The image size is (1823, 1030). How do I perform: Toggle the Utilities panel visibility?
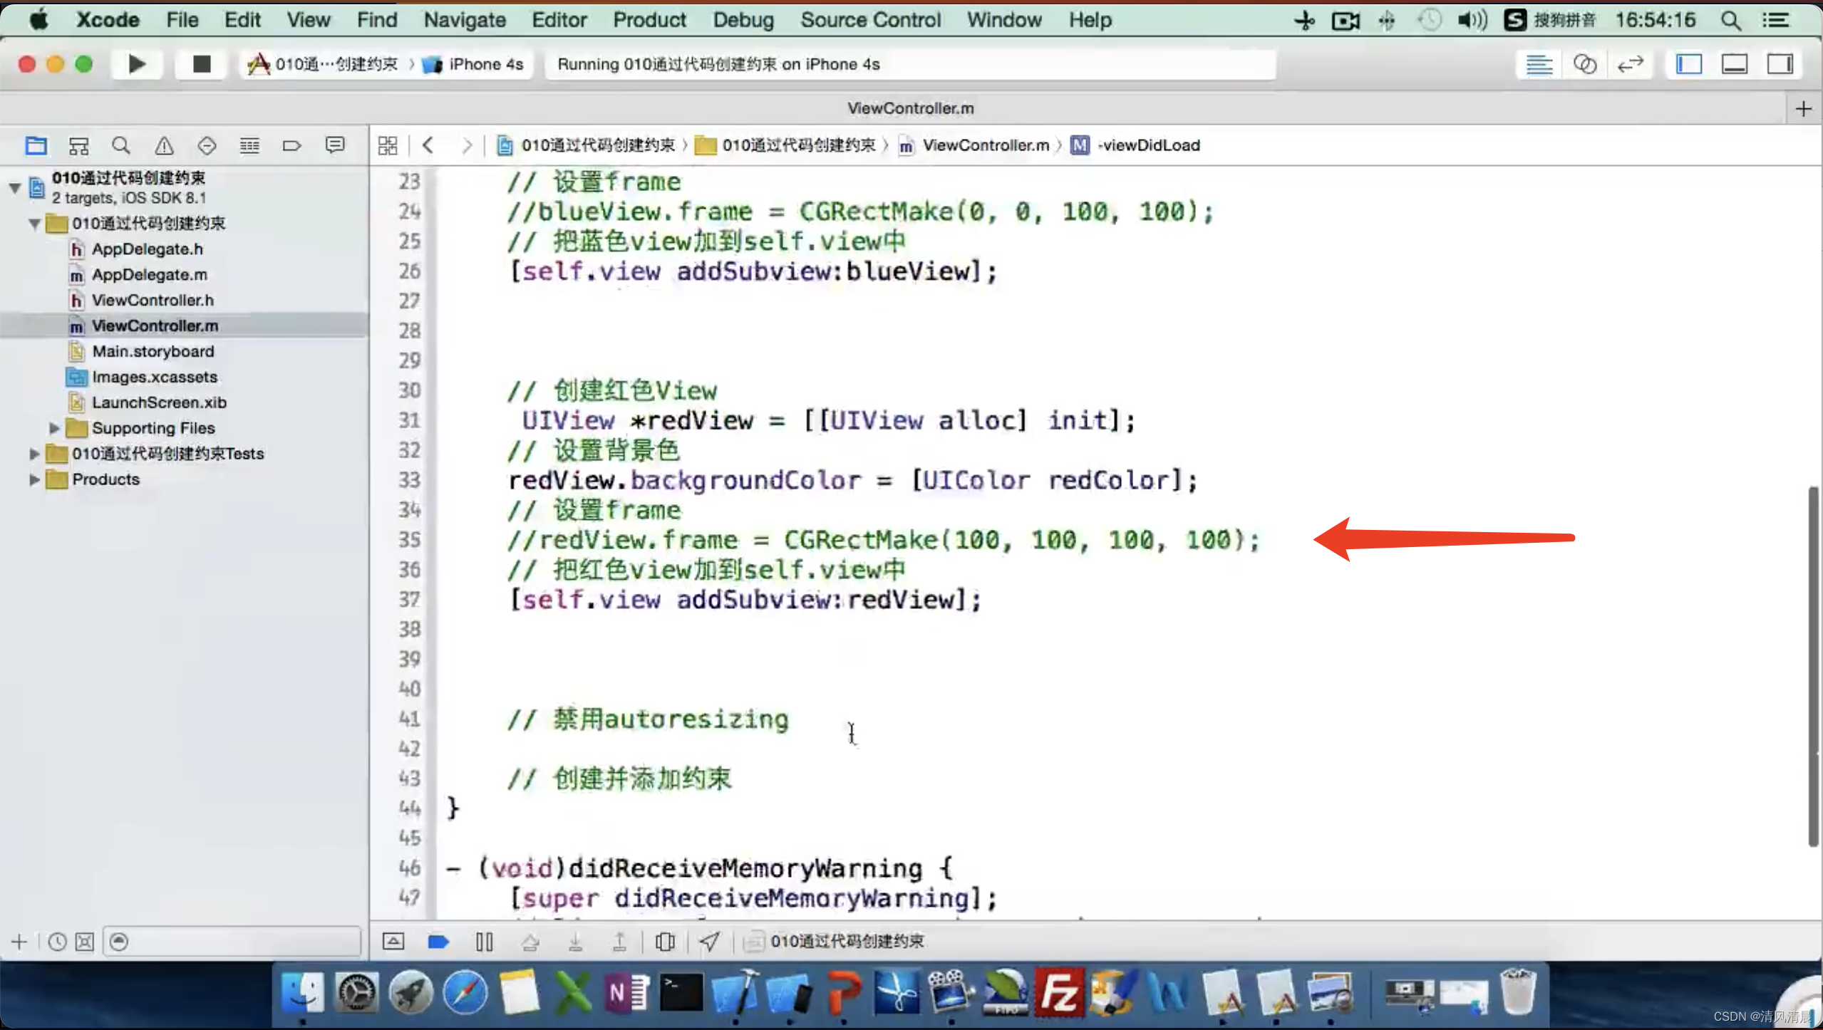1780,64
